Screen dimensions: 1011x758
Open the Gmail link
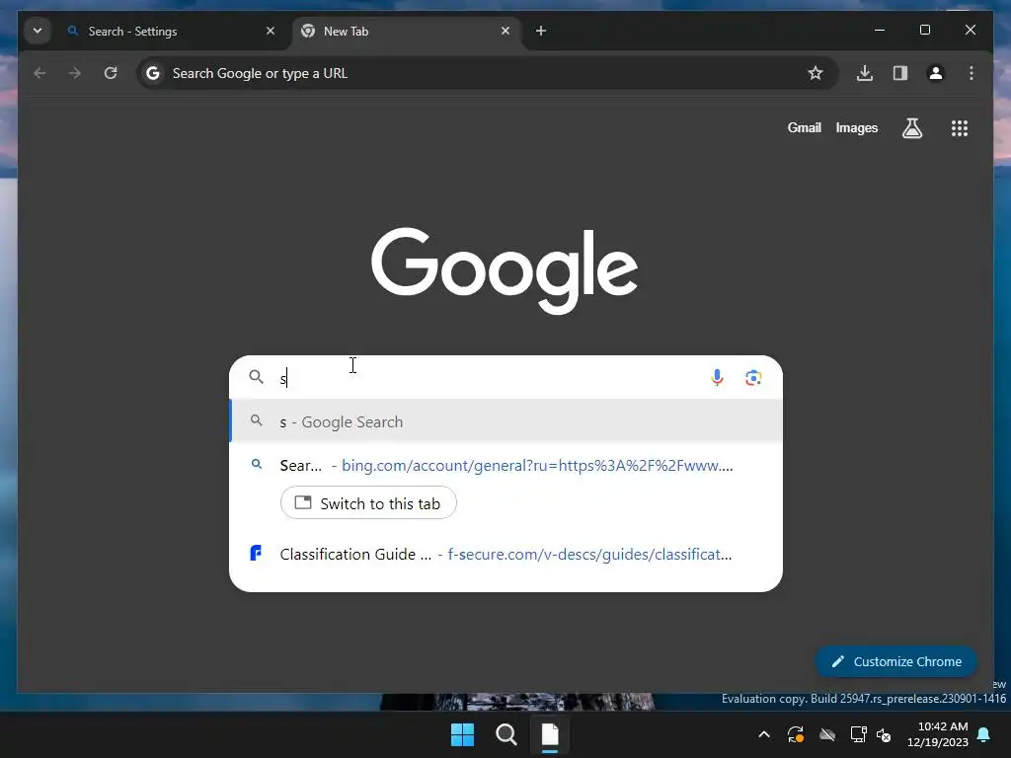coord(804,127)
